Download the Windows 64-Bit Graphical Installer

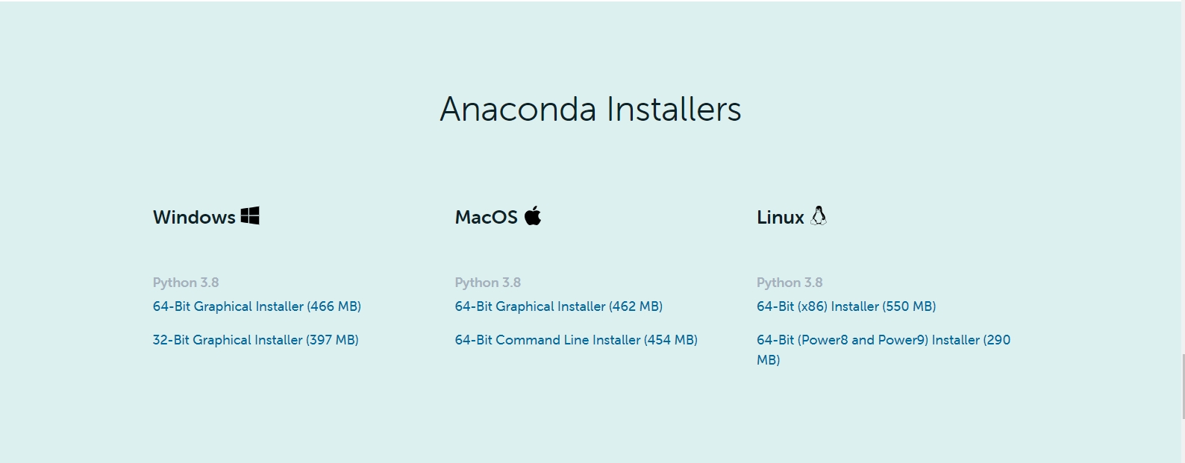257,306
